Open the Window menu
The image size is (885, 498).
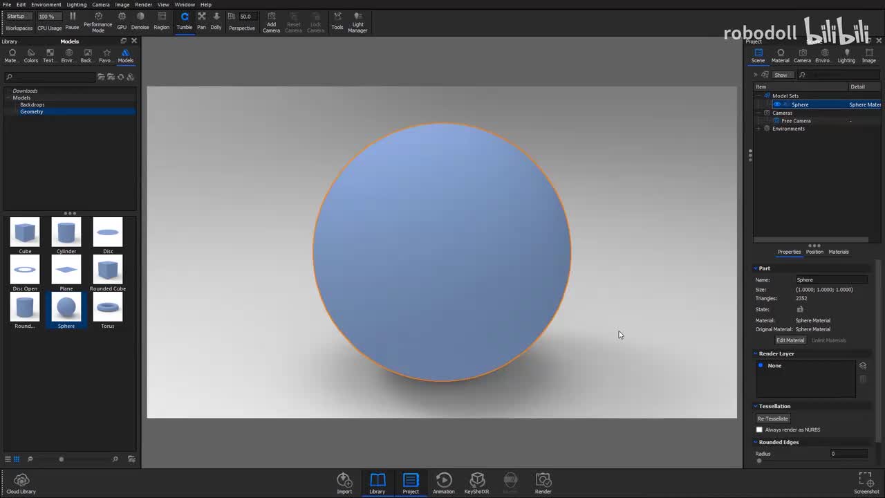tap(185, 5)
